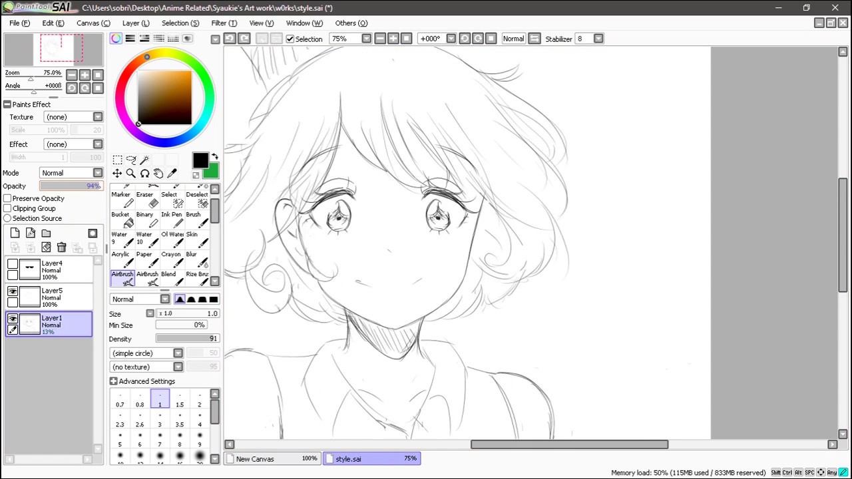Create a new layer folder
Viewport: 852px width, 479px height.
pos(46,233)
